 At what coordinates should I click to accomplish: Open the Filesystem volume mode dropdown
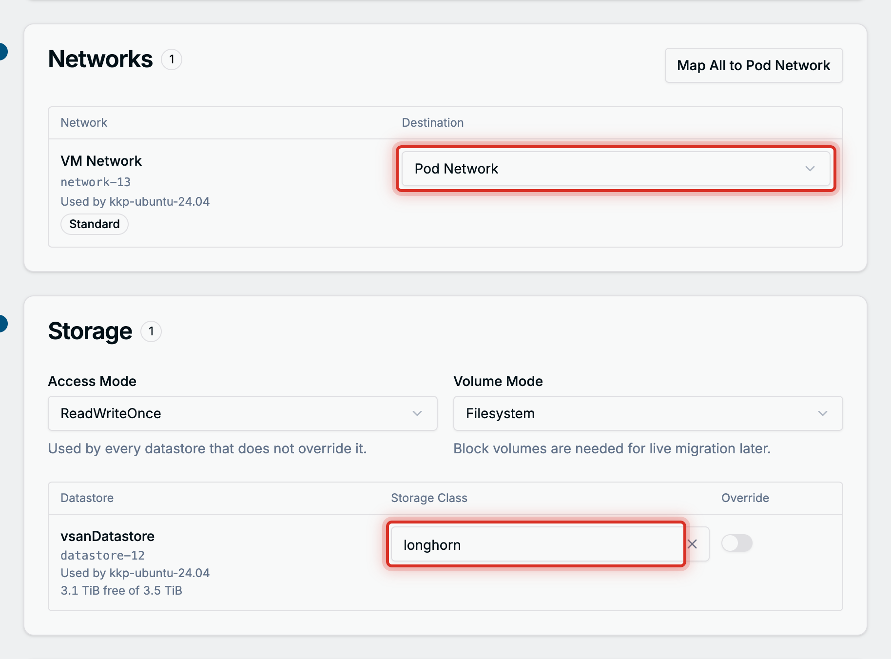[x=648, y=413]
